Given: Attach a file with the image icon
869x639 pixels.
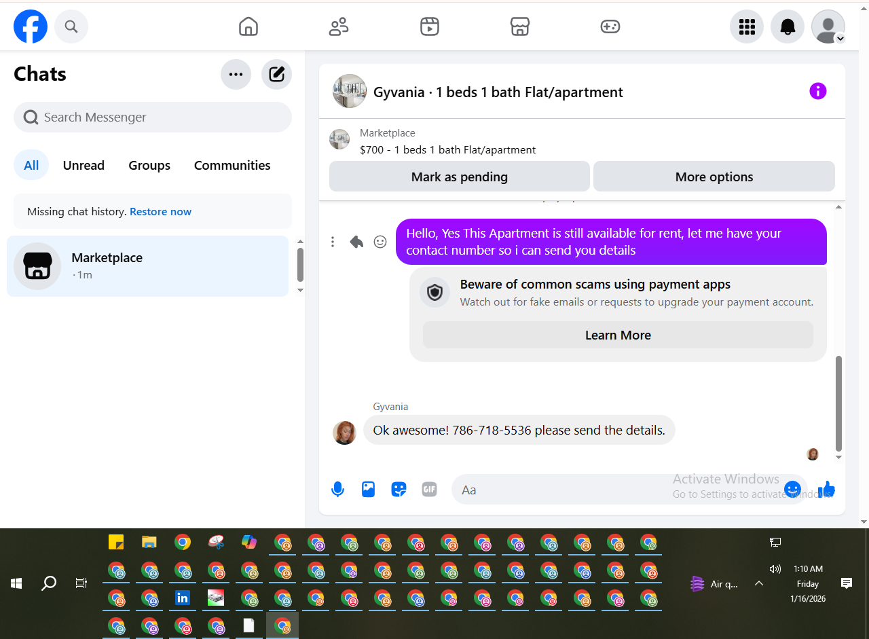Looking at the screenshot, I should (x=368, y=489).
